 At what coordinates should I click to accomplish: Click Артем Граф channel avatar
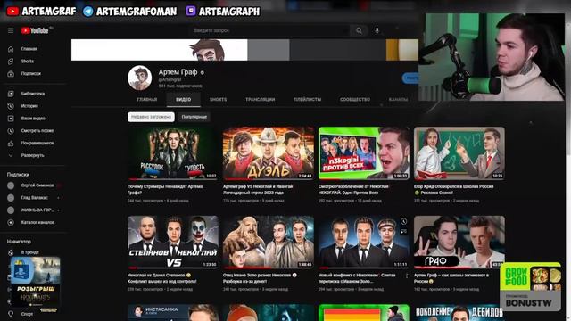[140, 78]
